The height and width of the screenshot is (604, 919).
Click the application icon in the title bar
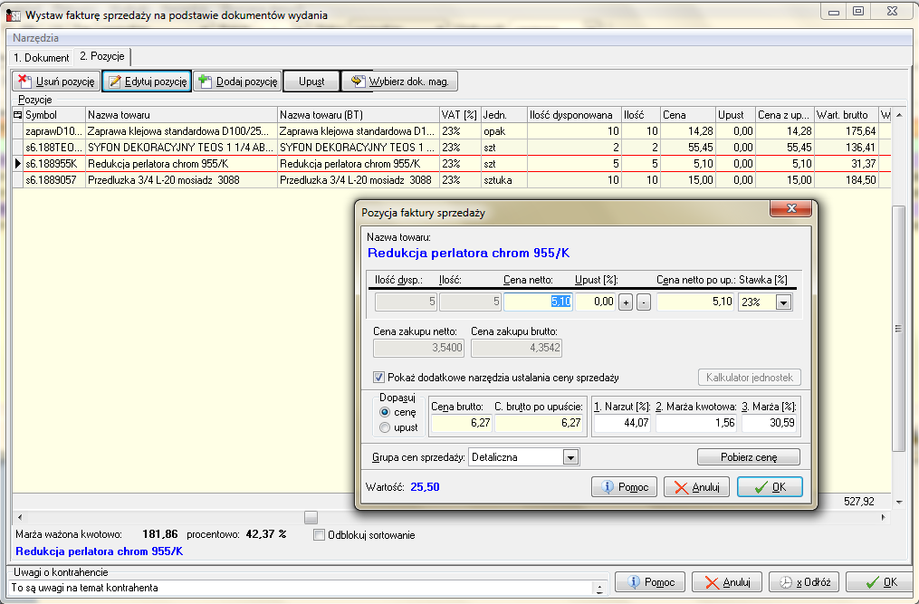click(13, 14)
